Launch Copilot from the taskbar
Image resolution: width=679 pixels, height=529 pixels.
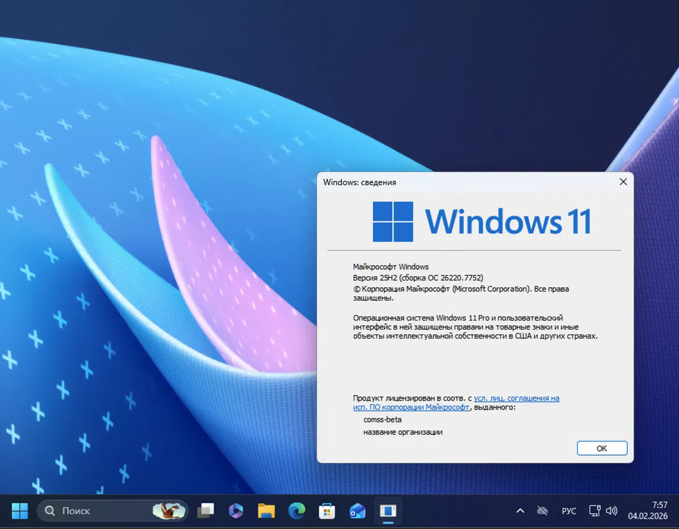[236, 510]
